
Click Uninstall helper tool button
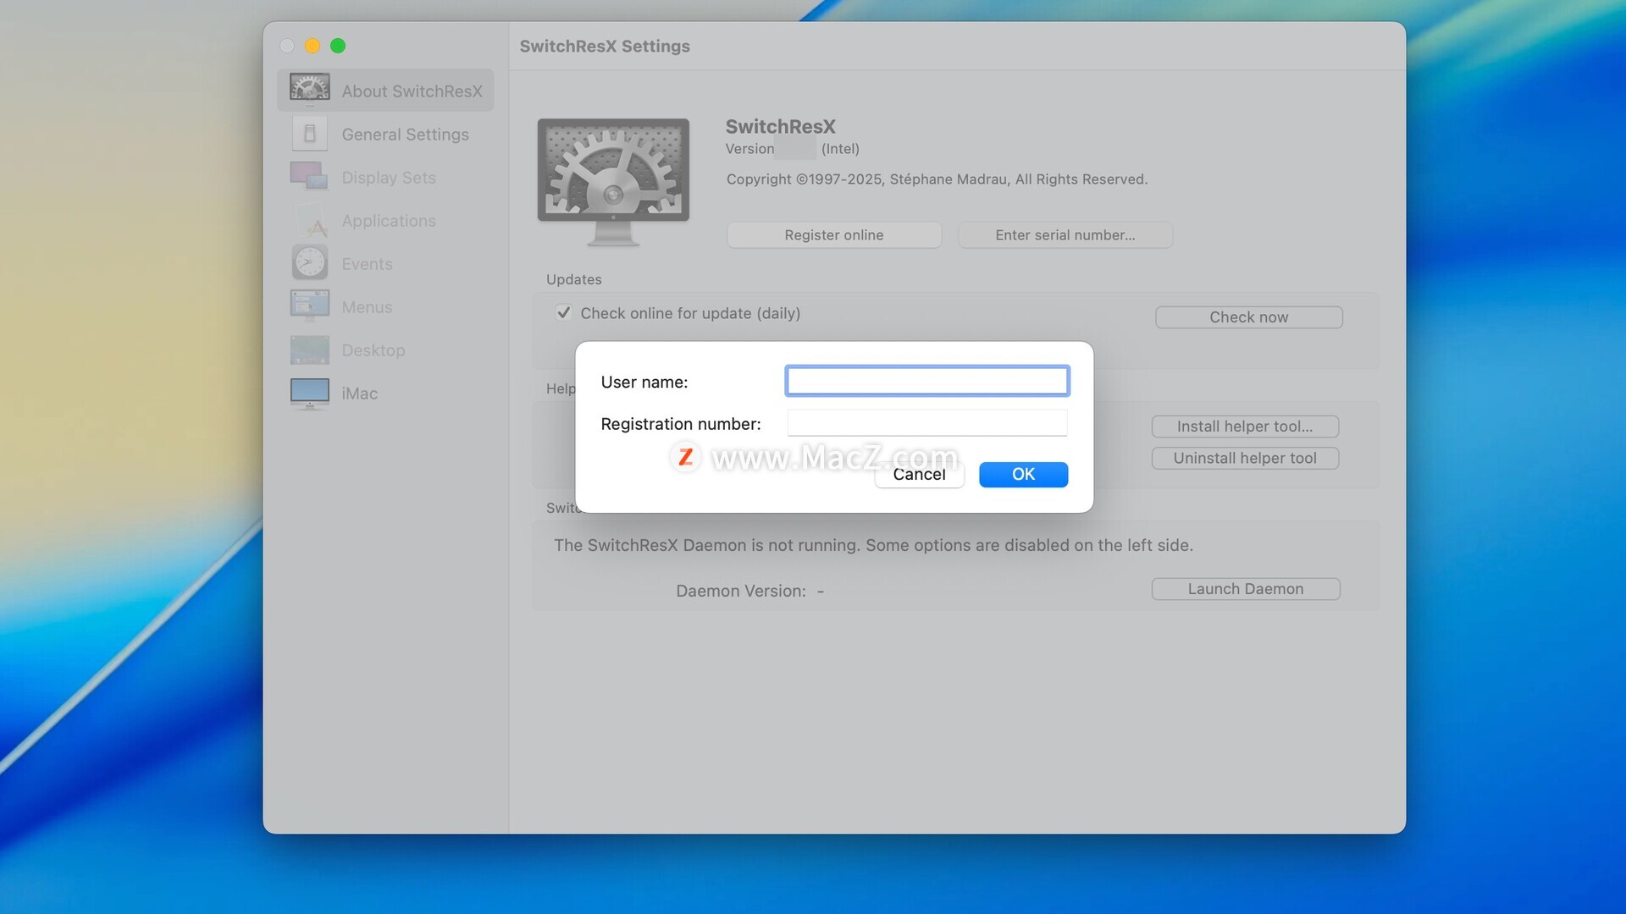coord(1245,458)
